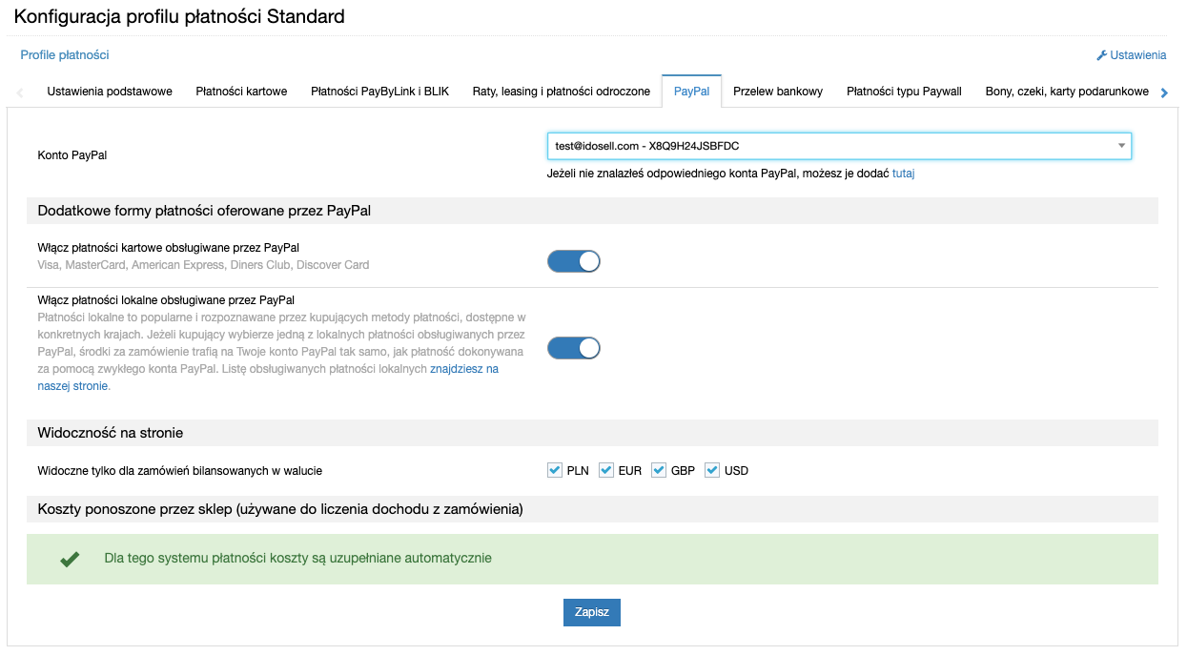Click the wrench Ustawienia settings icon

(1102, 55)
